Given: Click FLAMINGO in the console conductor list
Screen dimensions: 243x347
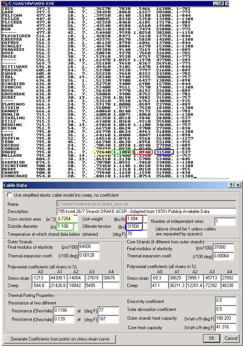Looking at the screenshot, I should 13,104.
